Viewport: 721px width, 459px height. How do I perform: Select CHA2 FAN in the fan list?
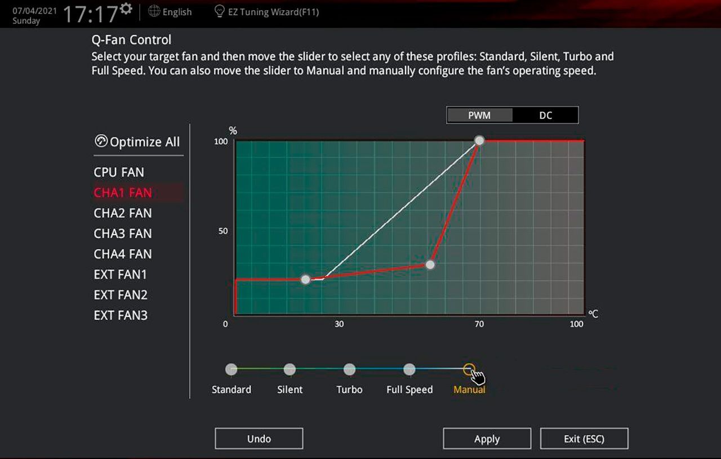(x=123, y=213)
